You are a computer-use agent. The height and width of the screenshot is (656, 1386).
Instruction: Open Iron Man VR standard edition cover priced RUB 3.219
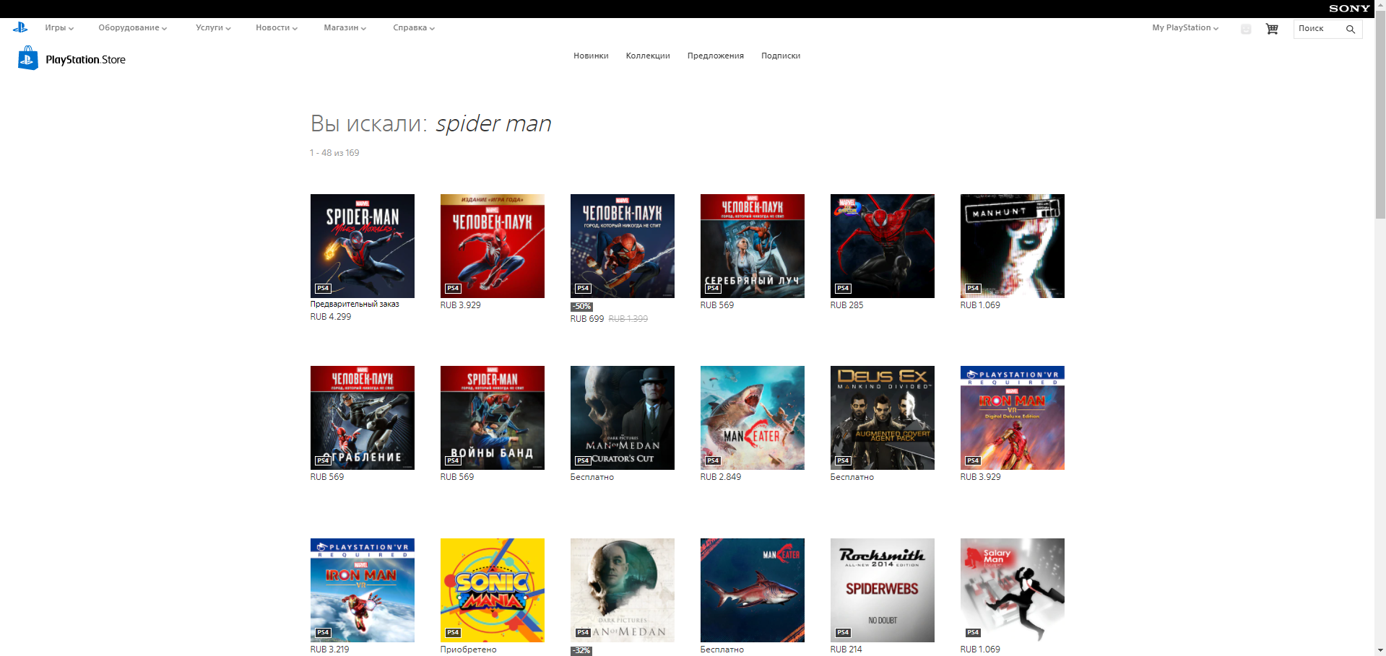[363, 590]
